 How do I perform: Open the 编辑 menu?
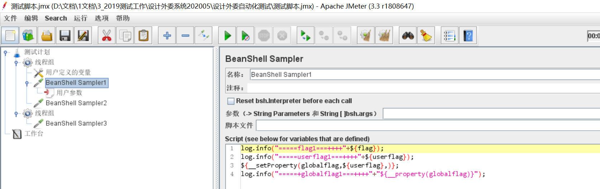[31, 18]
